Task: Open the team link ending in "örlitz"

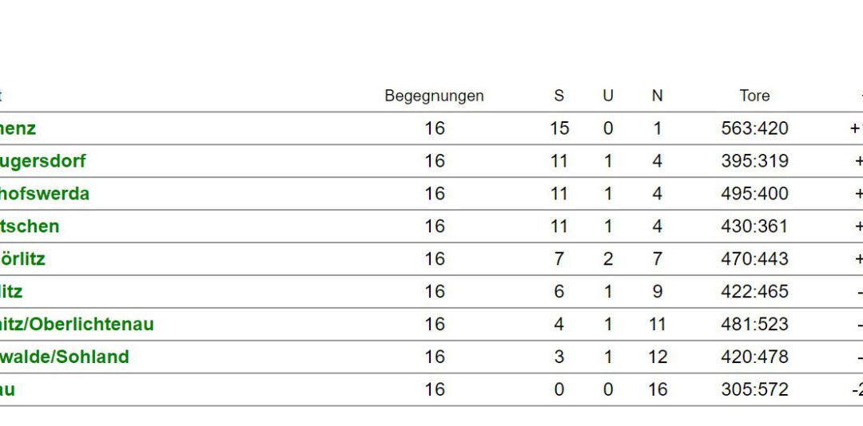Action: tap(22, 259)
